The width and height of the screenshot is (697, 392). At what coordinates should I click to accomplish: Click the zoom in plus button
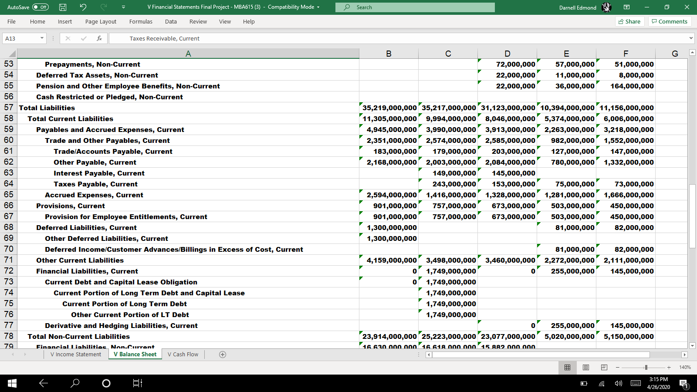tap(669, 368)
